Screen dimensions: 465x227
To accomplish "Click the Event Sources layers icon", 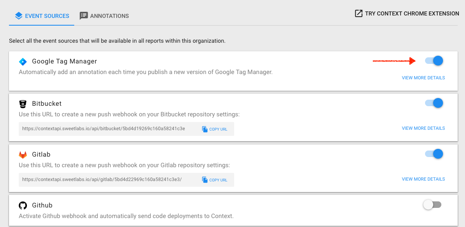I will [x=18, y=16].
